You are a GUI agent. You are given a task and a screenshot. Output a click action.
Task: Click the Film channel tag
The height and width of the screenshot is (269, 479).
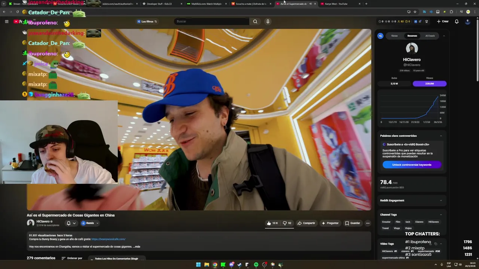[398, 222]
